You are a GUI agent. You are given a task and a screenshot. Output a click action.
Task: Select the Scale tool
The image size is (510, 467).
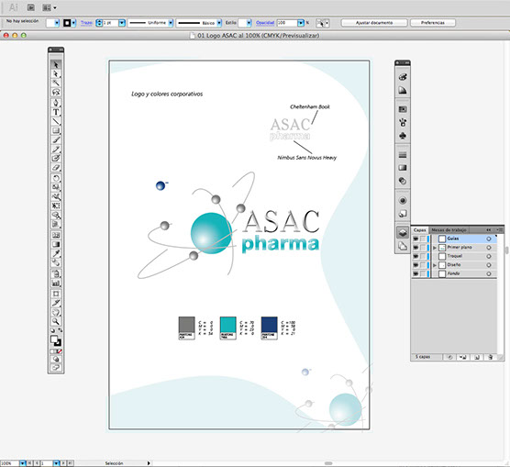click(x=56, y=187)
